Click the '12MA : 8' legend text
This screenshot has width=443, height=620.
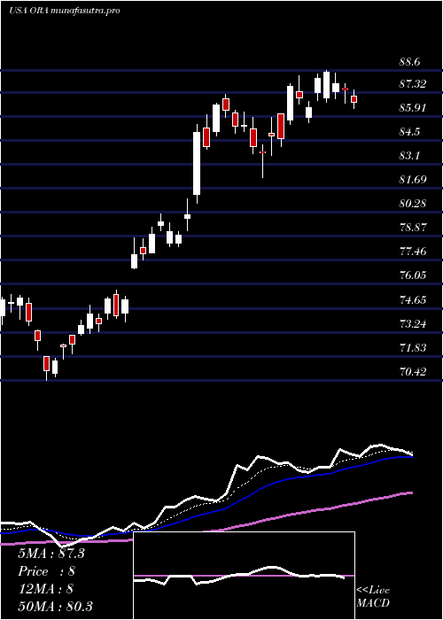click(46, 589)
